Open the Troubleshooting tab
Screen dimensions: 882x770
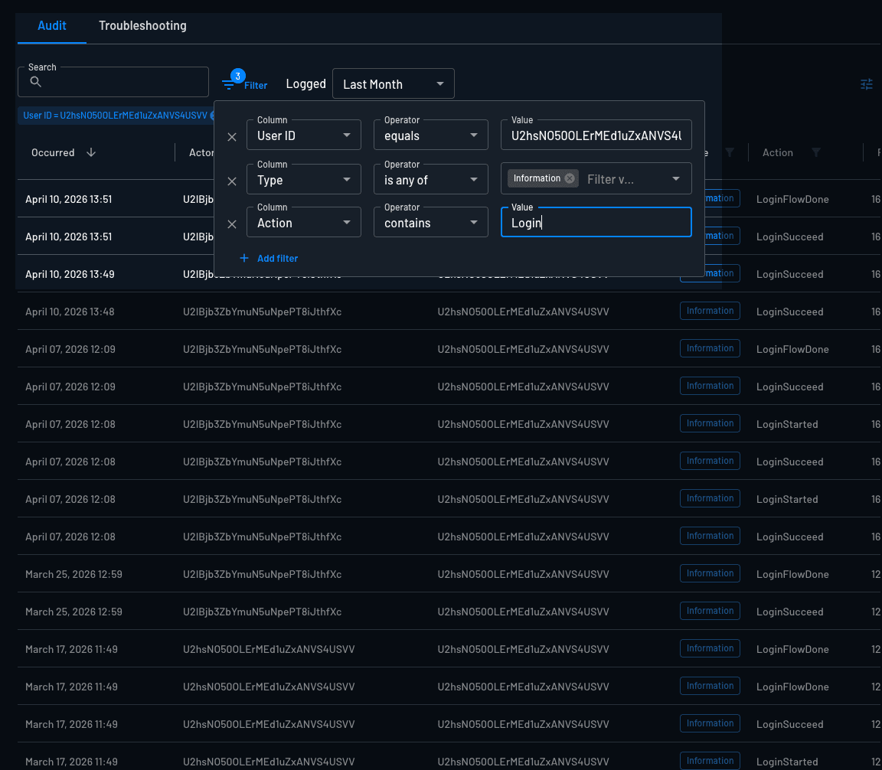142,26
